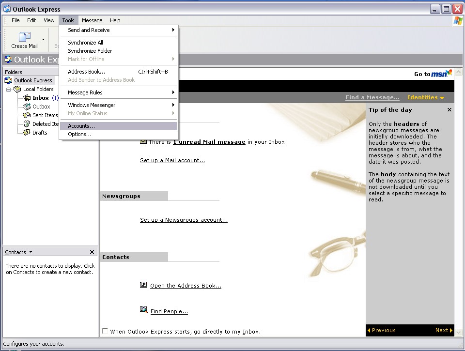
Task: Expand Send and Receive submenu
Action: pos(119,30)
